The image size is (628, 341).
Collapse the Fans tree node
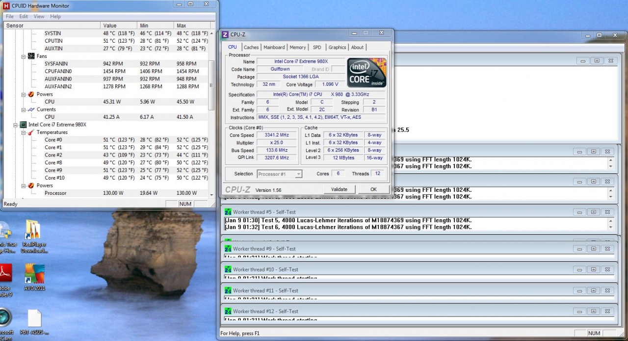[23, 56]
